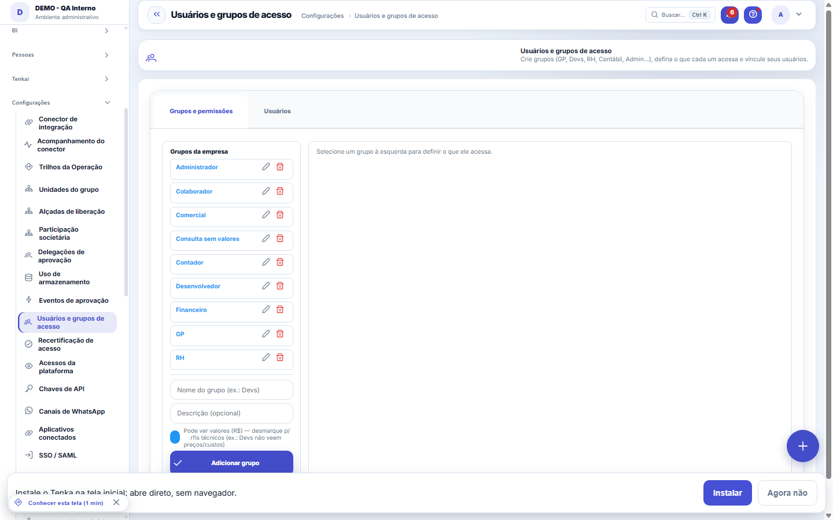
Task: Edit the Administrador group with pencil icon
Action: pos(266,167)
